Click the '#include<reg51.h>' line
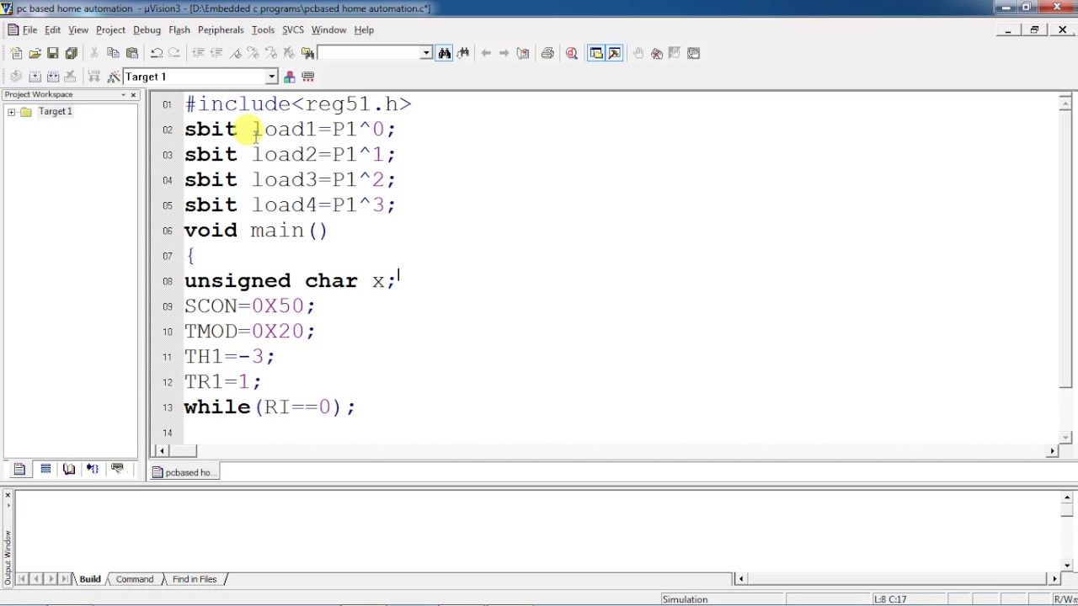Screen dimensions: 1078x606 tap(297, 104)
